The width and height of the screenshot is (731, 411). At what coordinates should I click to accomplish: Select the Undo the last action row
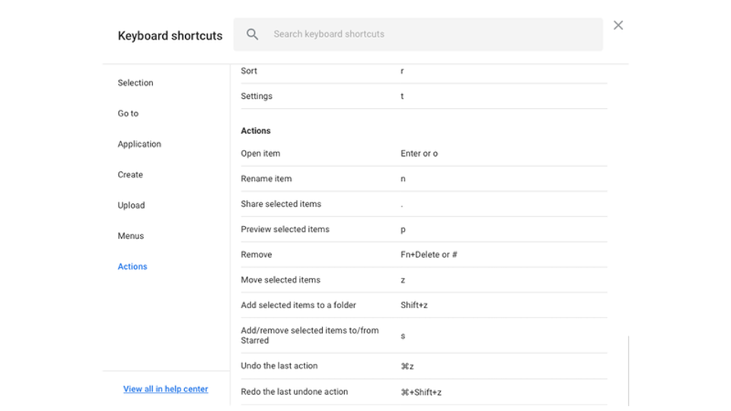pyautogui.click(x=424, y=366)
